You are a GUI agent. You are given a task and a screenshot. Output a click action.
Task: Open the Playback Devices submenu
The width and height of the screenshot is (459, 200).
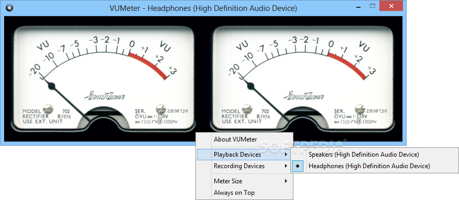coord(244,155)
